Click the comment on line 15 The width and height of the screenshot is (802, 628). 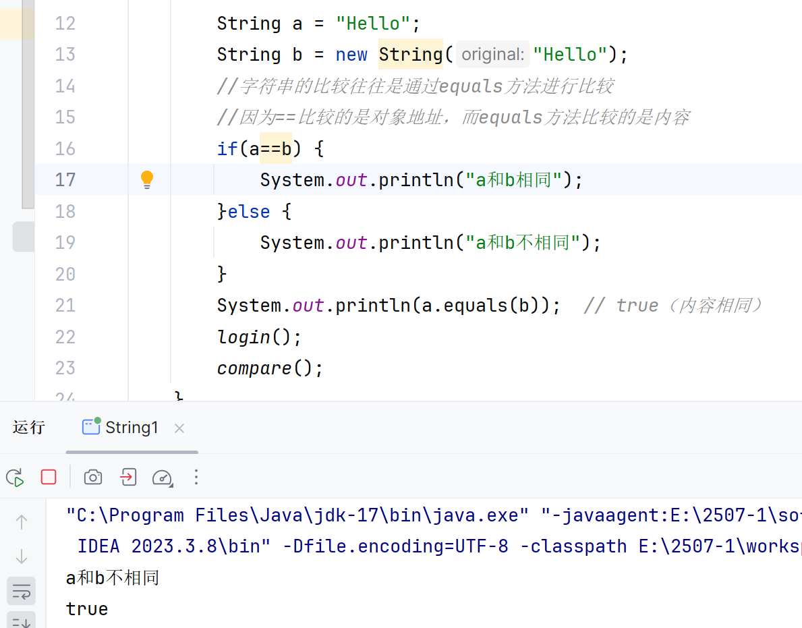(x=453, y=117)
